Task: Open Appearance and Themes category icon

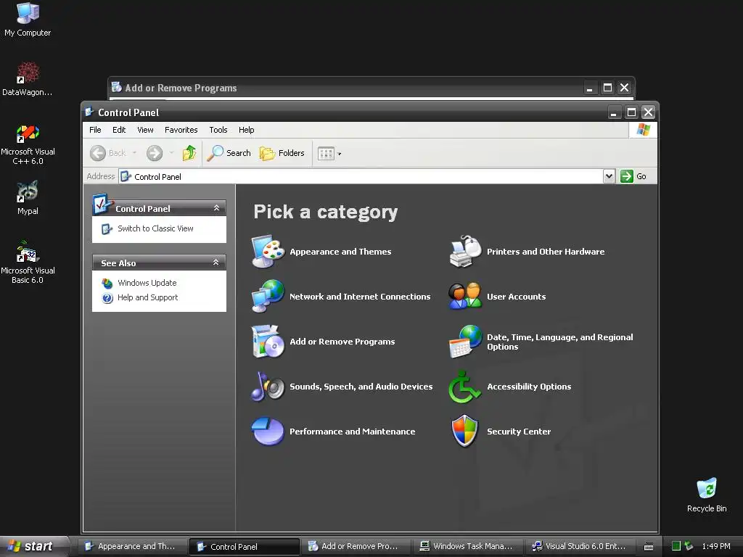Action: pyautogui.click(x=268, y=252)
